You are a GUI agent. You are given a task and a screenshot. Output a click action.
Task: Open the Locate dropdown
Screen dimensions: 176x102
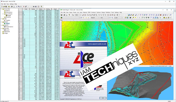click(x=119, y=18)
